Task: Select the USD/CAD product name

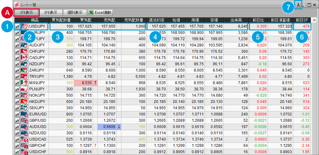Action: [38, 139]
